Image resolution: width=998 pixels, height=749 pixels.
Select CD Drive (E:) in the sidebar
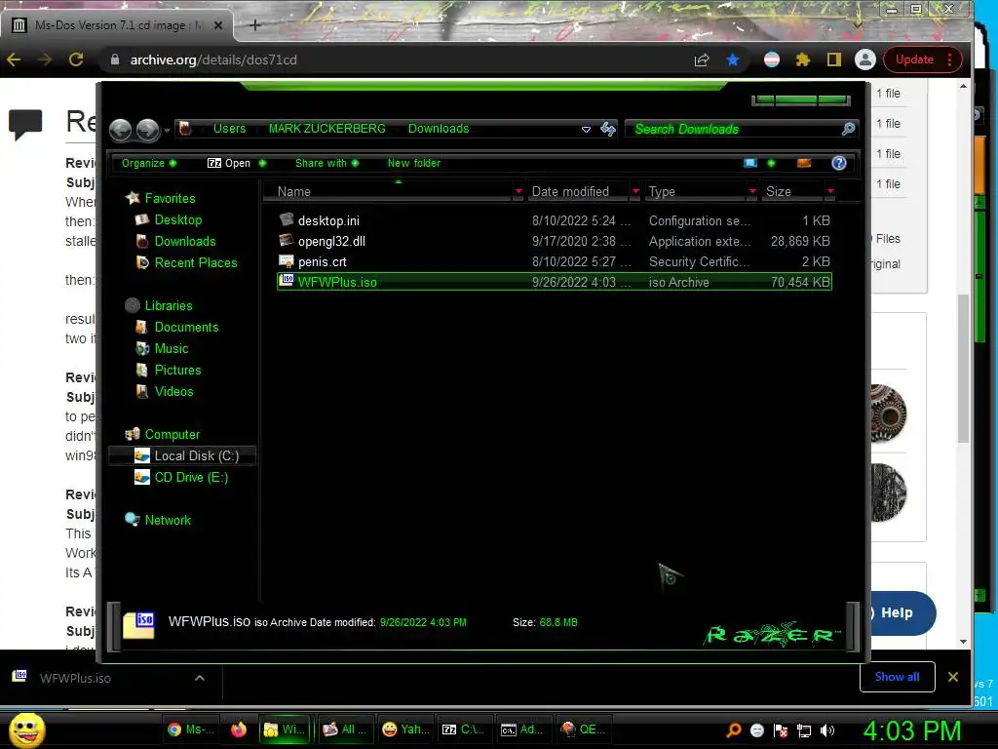click(x=191, y=477)
